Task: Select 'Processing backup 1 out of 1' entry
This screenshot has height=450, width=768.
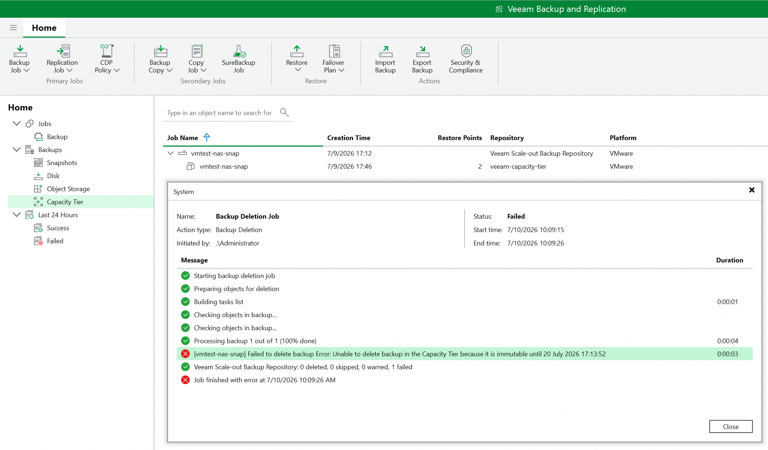Action: coord(465,341)
